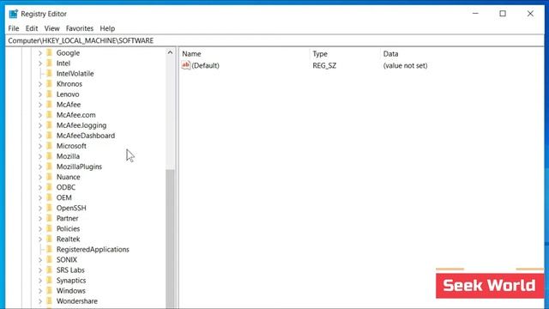Expand the Intel registry key
The image size is (549, 309).
(40, 63)
